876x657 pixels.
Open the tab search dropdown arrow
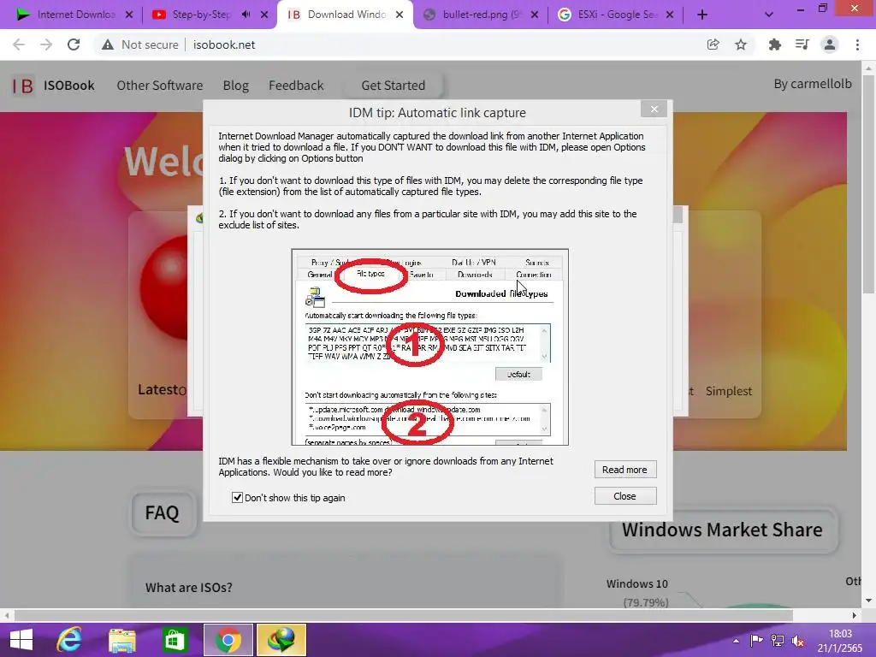click(x=769, y=15)
